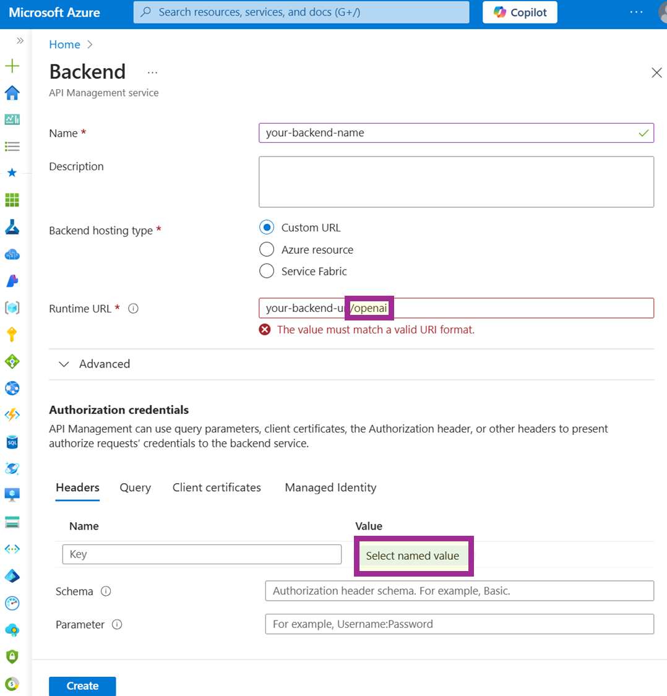The image size is (667, 696).
Task: Open the Home icon in sidebar
Action: tap(12, 93)
